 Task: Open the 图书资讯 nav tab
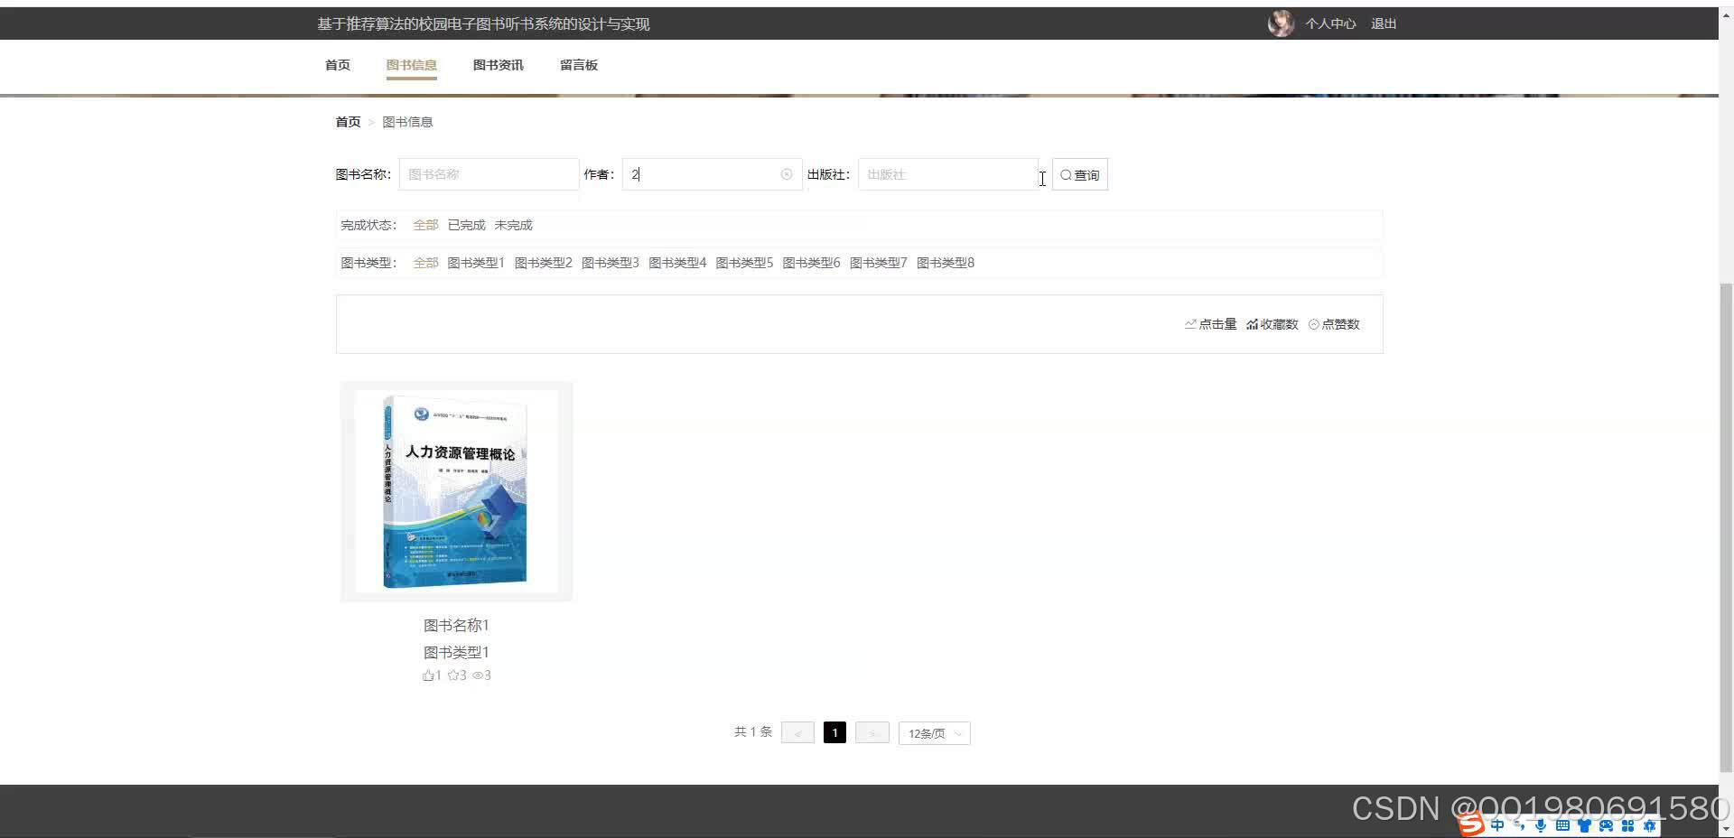coord(499,65)
